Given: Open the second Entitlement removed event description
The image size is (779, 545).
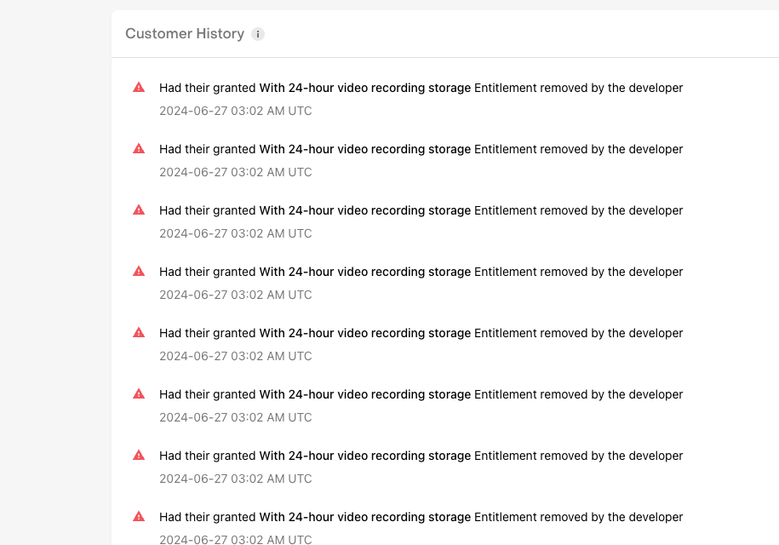Looking at the screenshot, I should point(421,150).
